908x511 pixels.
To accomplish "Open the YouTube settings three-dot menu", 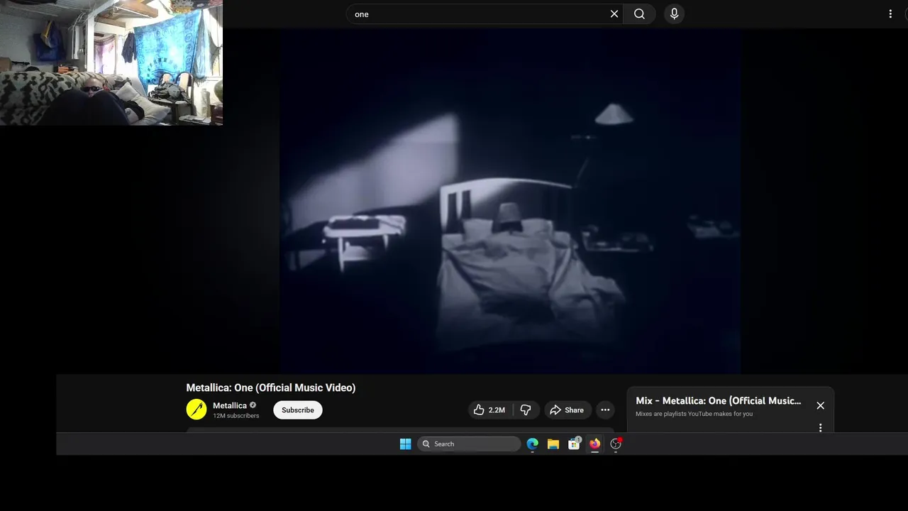I will 890,14.
